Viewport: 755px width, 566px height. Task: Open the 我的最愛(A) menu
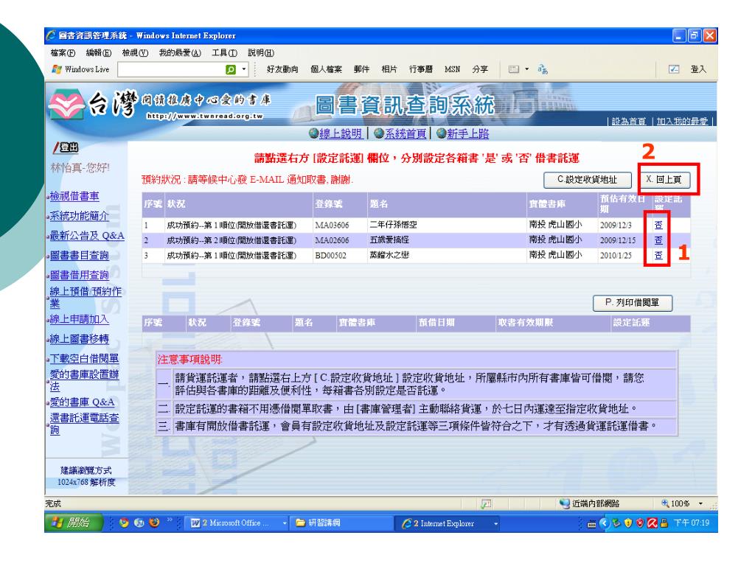[180, 53]
